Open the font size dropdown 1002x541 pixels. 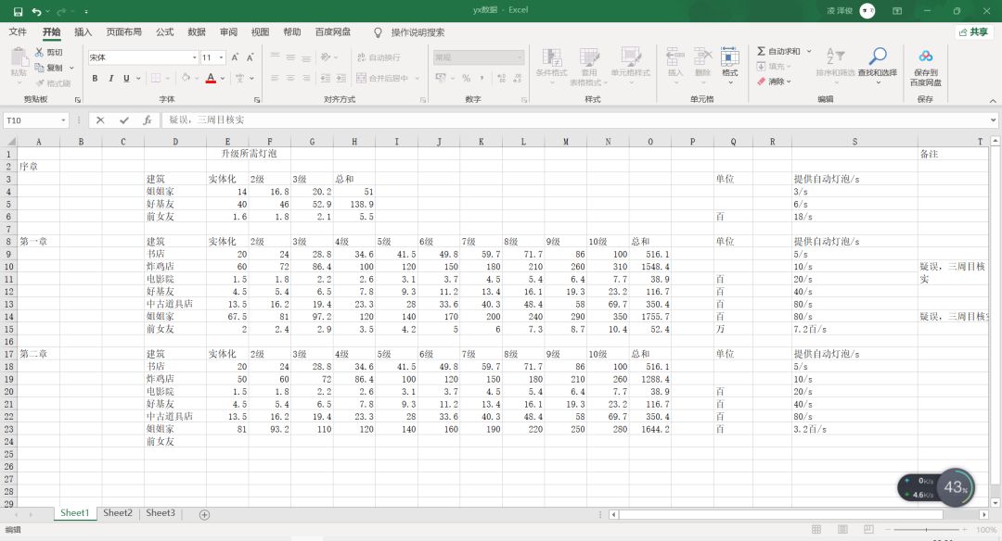pyautogui.click(x=221, y=57)
